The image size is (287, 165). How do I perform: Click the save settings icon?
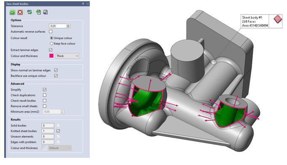[x=46, y=12]
